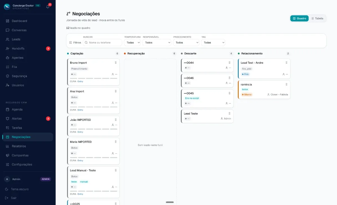
Task: Click the manual tag on Lead Manual - Teste
Action: [84, 182]
